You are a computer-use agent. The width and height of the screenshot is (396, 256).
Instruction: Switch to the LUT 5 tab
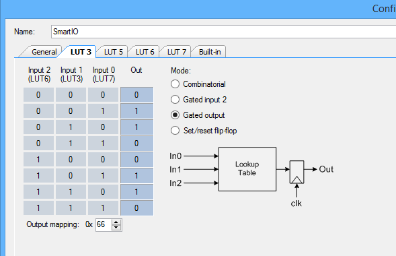click(x=113, y=52)
